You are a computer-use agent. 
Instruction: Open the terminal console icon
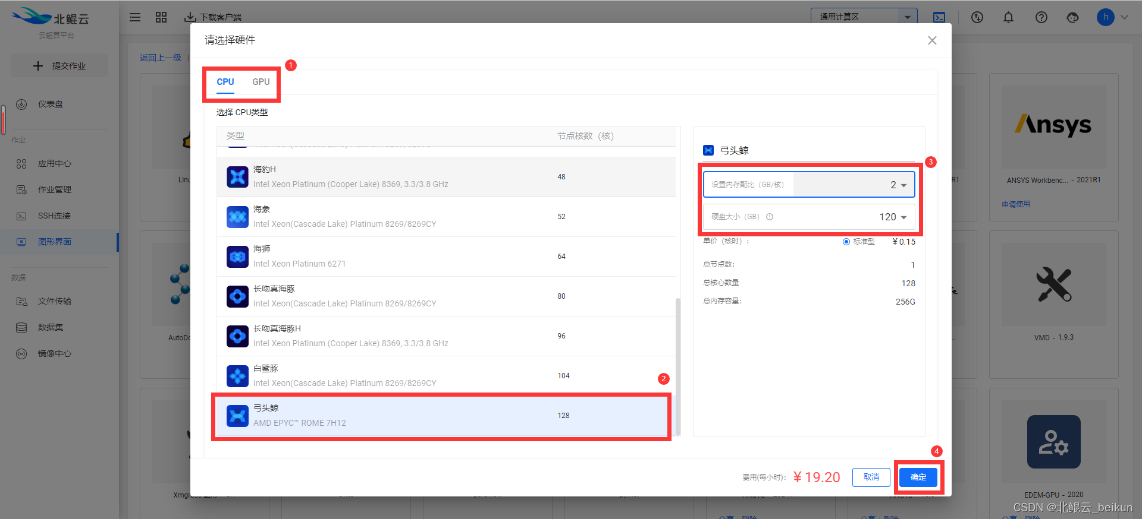(939, 17)
